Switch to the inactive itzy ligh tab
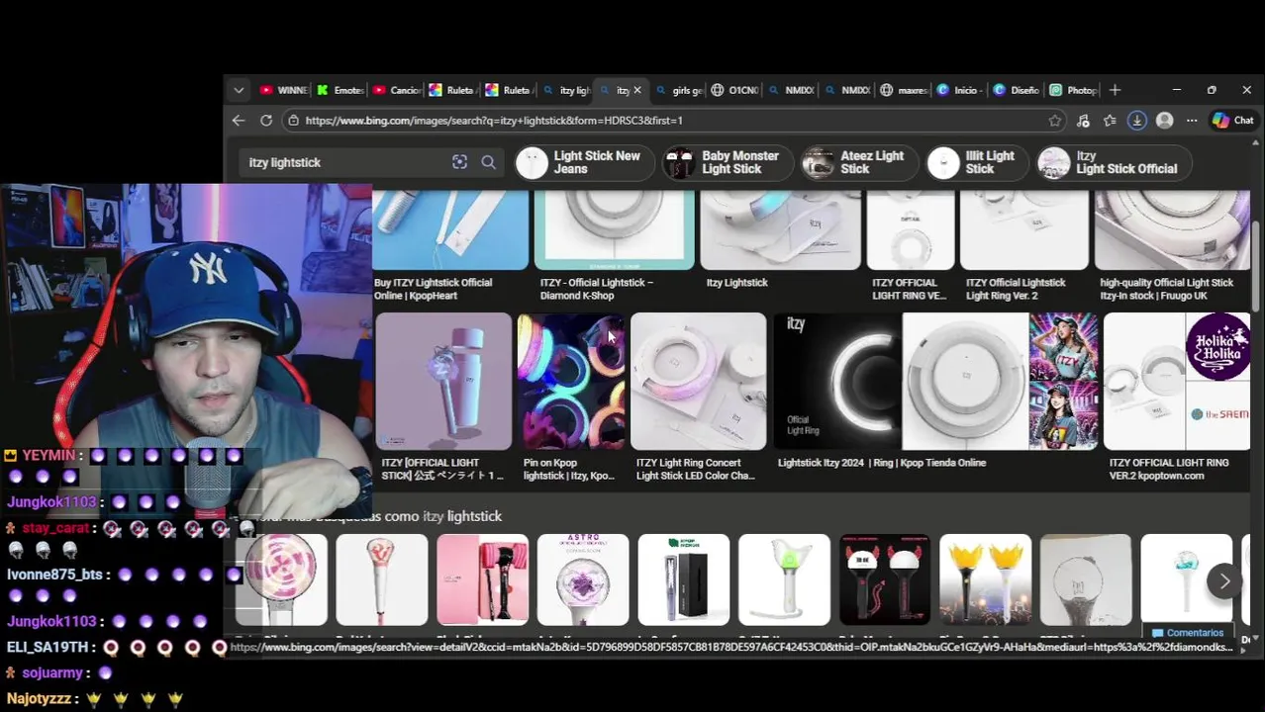The width and height of the screenshot is (1265, 712). click(566, 90)
